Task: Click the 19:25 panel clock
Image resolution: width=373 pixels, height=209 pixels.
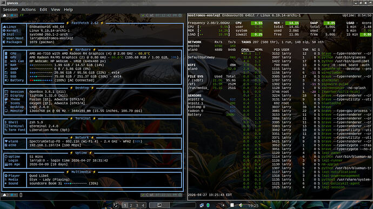Action: click(253, 206)
